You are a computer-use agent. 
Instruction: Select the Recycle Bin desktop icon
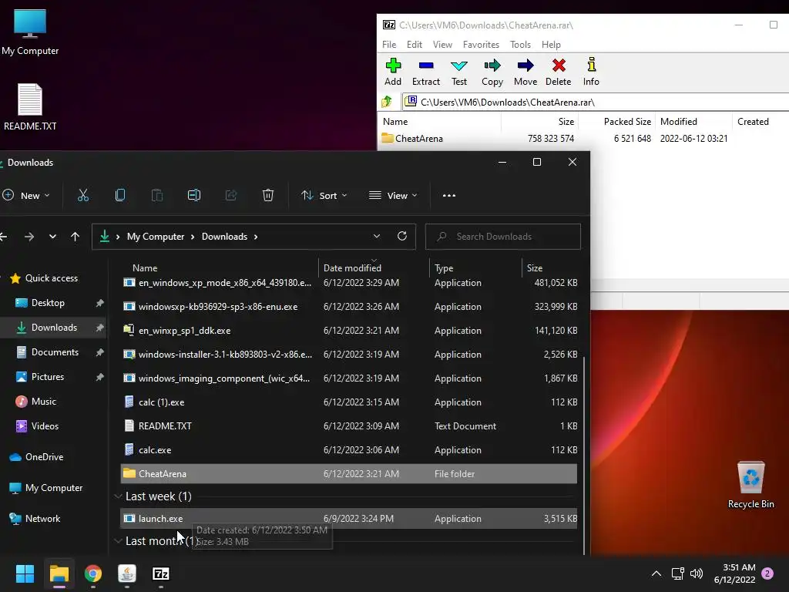click(x=750, y=485)
